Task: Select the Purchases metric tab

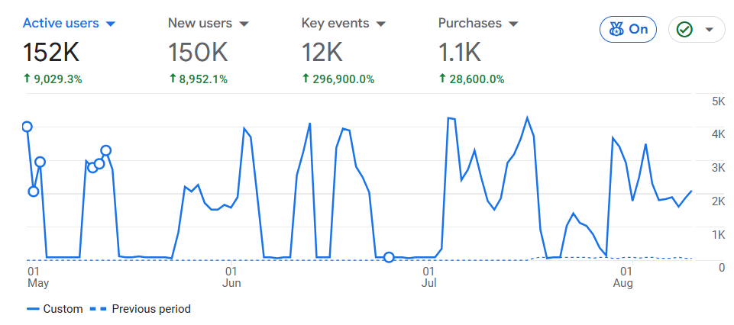Action: coord(470,23)
